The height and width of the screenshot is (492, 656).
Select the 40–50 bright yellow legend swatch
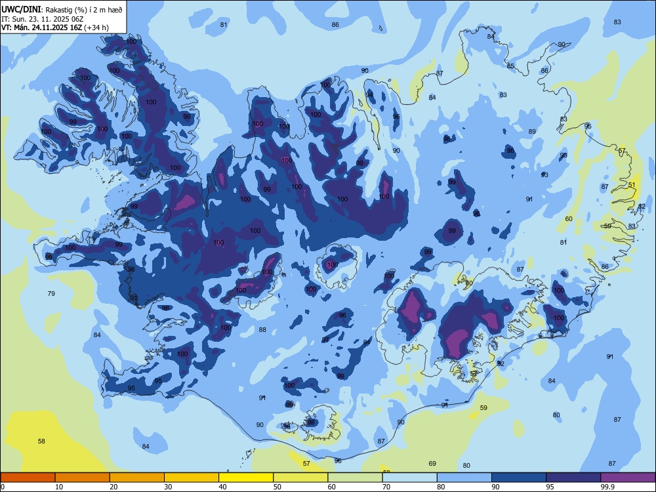(x=246, y=478)
